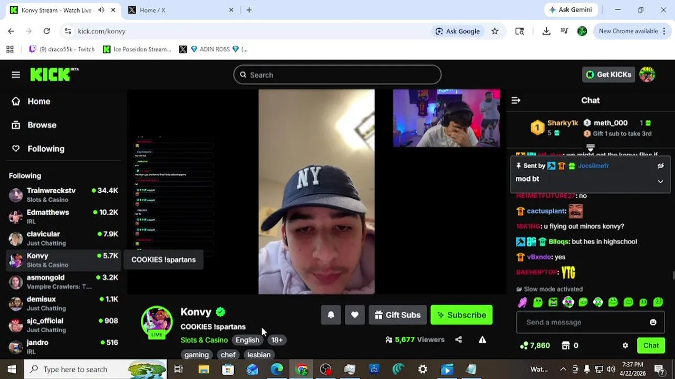Open Chrome downloads icon

(x=546, y=31)
